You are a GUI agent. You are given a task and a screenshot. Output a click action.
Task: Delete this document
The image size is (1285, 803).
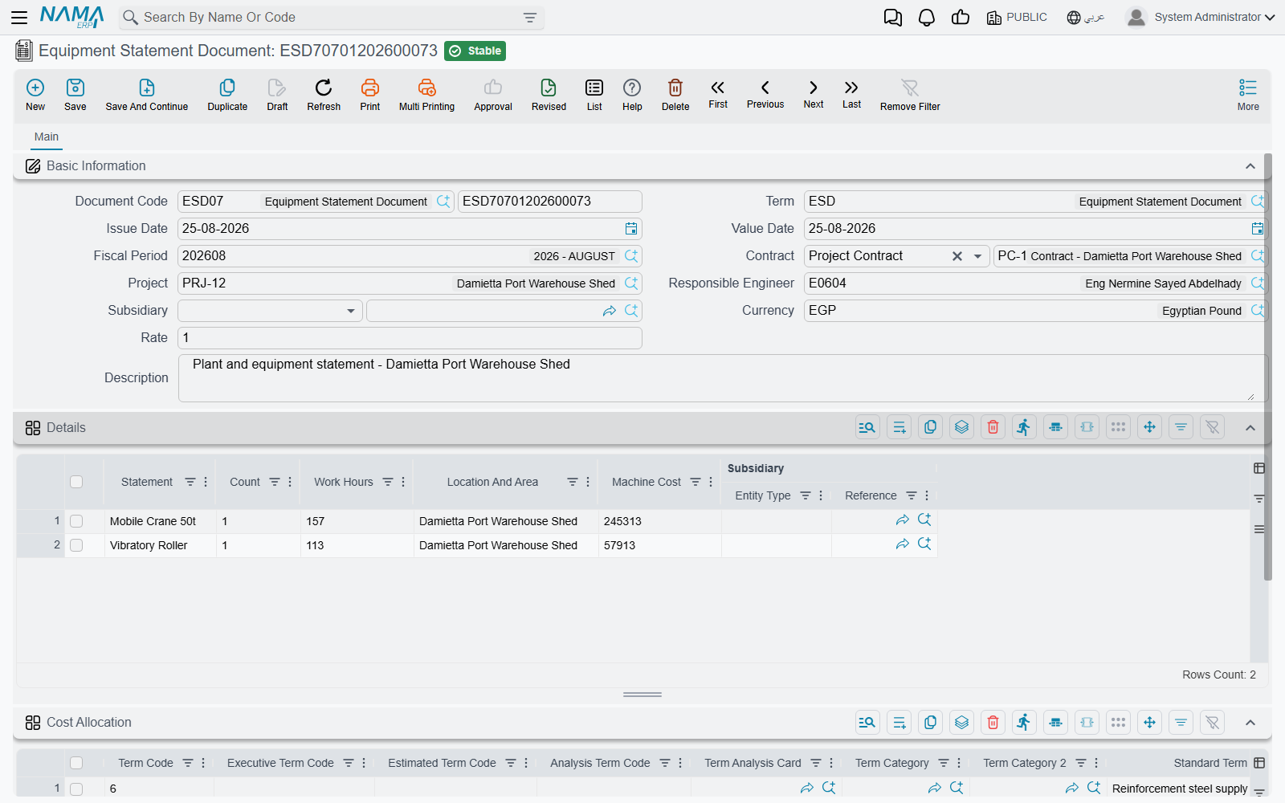[x=675, y=95]
